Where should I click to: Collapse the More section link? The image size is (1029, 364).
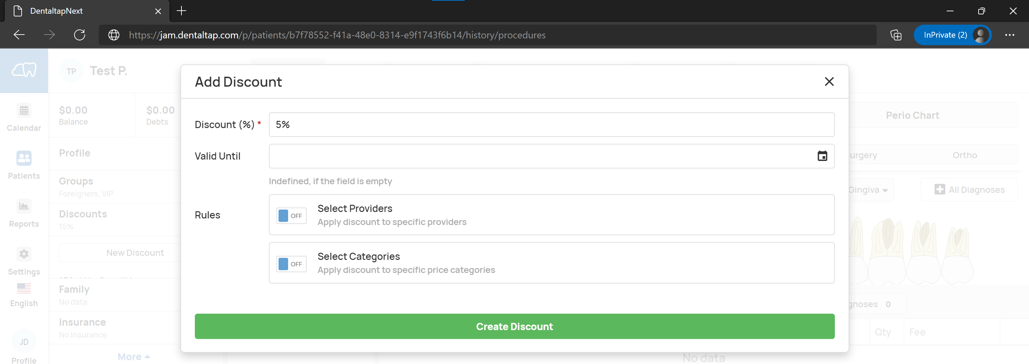tap(134, 357)
